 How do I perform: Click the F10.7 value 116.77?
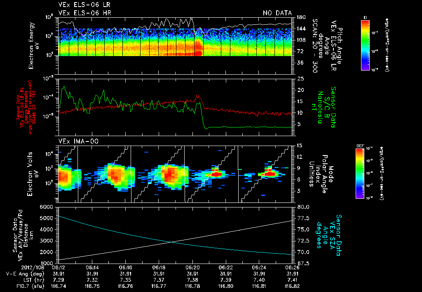159,286
